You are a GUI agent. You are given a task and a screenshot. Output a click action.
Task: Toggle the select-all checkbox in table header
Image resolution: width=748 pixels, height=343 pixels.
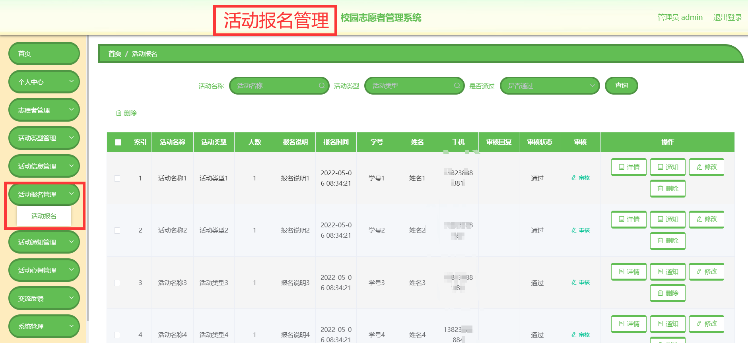tap(118, 142)
